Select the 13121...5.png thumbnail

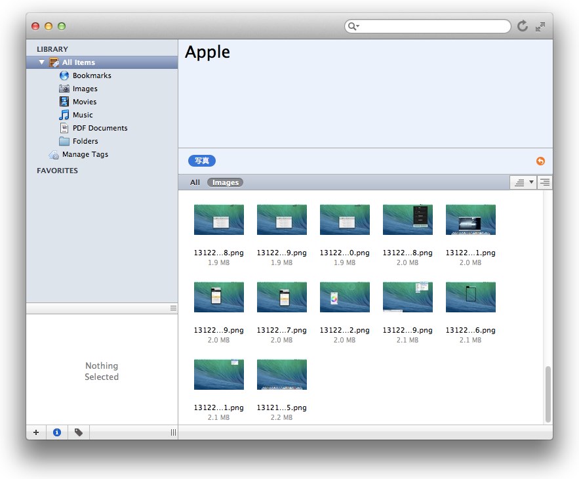pos(282,375)
